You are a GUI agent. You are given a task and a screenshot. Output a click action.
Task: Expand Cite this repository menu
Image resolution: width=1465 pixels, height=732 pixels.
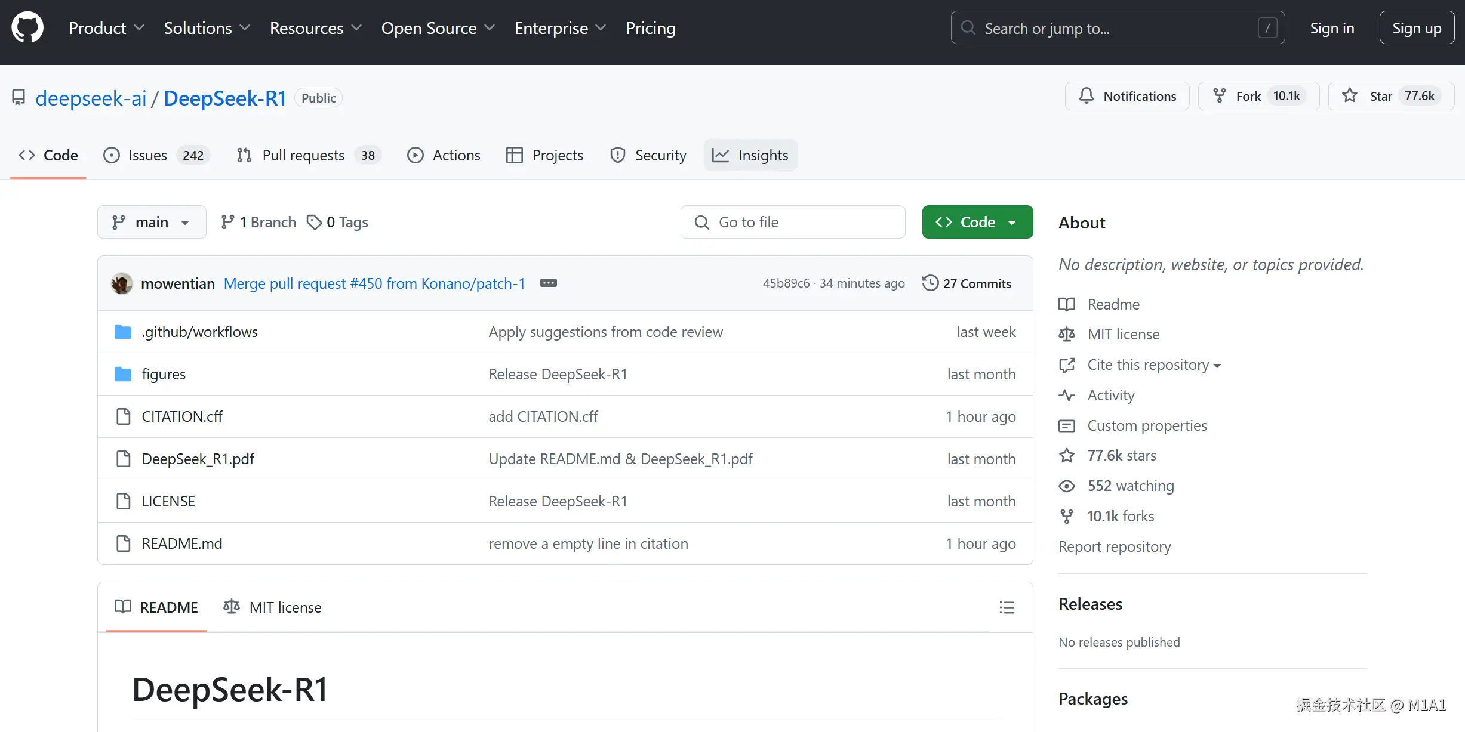point(1153,365)
